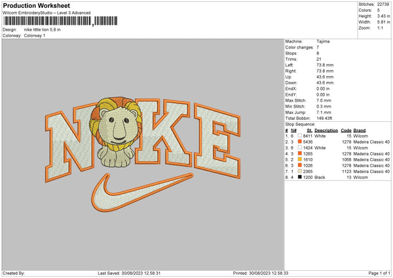Screen dimensions: 393x278
Task: Select the white swatch beside 1424
Action: click(x=300, y=148)
